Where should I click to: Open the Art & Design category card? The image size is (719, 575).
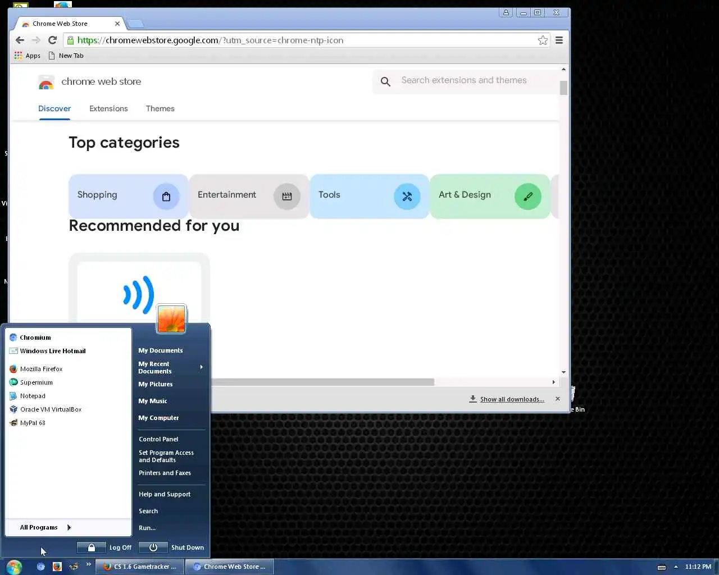pos(490,196)
